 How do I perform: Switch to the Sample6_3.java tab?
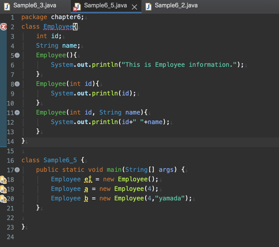35,6
